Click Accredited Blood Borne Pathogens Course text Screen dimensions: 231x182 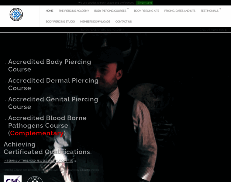[47, 122]
